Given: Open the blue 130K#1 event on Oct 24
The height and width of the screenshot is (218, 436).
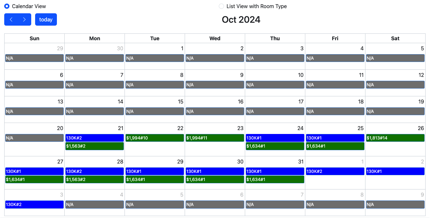Looking at the screenshot, I should coord(275,138).
